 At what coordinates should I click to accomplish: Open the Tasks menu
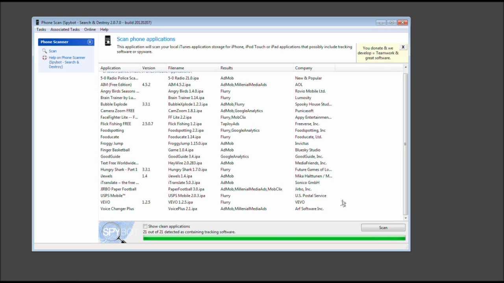(41, 29)
